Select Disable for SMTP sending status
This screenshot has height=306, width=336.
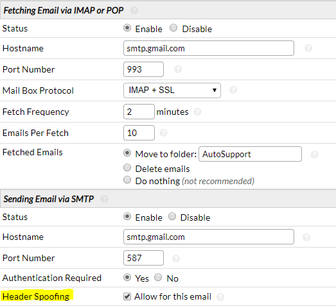[x=172, y=217]
